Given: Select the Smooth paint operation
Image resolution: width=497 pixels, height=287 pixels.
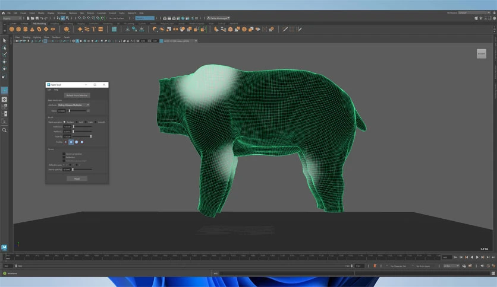Looking at the screenshot, I should pyautogui.click(x=96, y=122).
